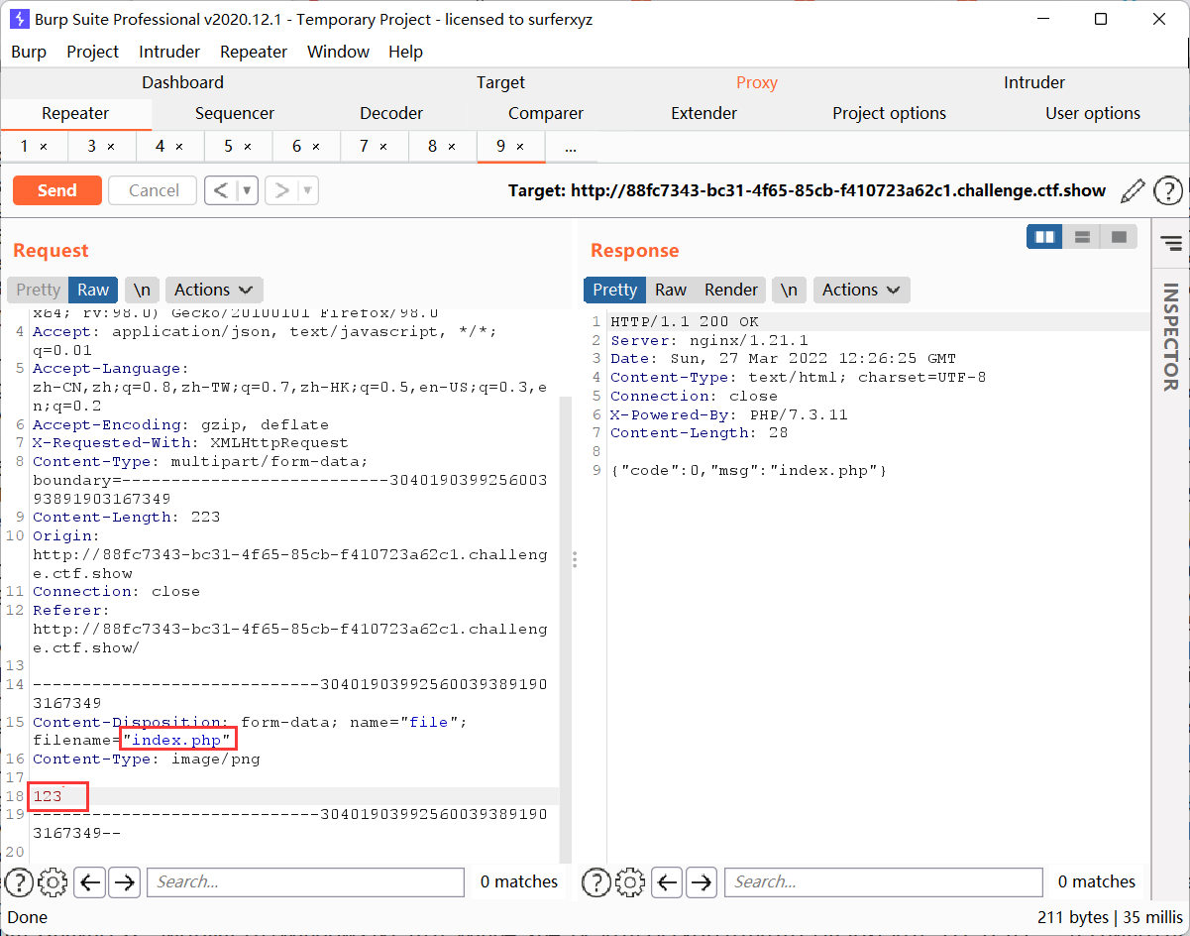
Task: Toggle request newline display \n button
Action: 143,290
